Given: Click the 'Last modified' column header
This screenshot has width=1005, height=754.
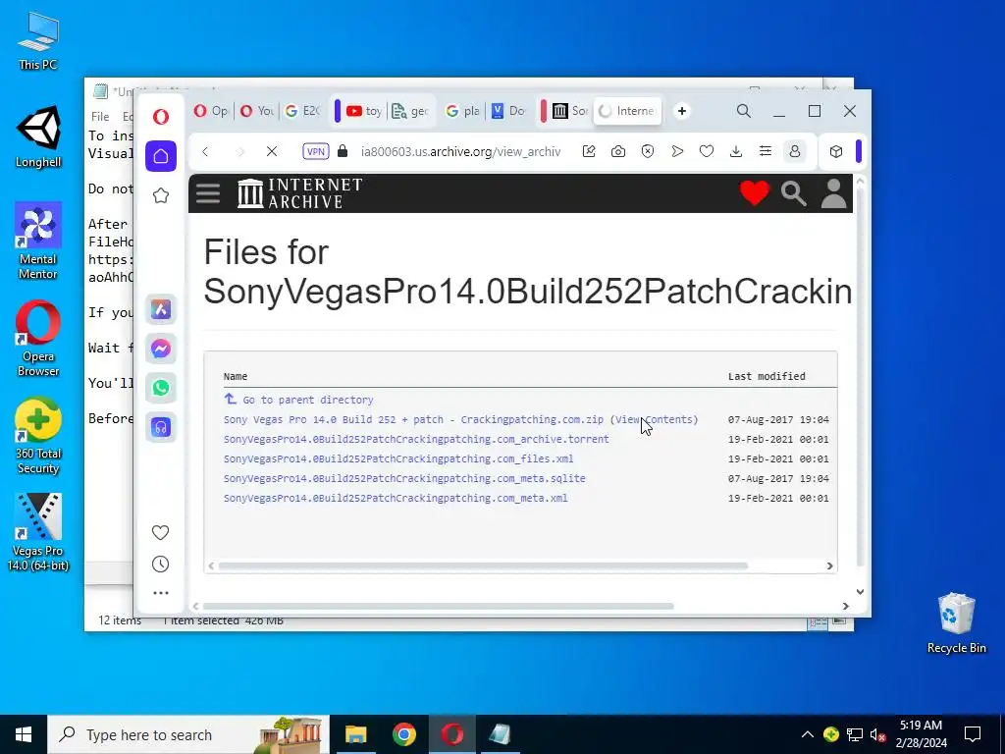Looking at the screenshot, I should coord(767,376).
